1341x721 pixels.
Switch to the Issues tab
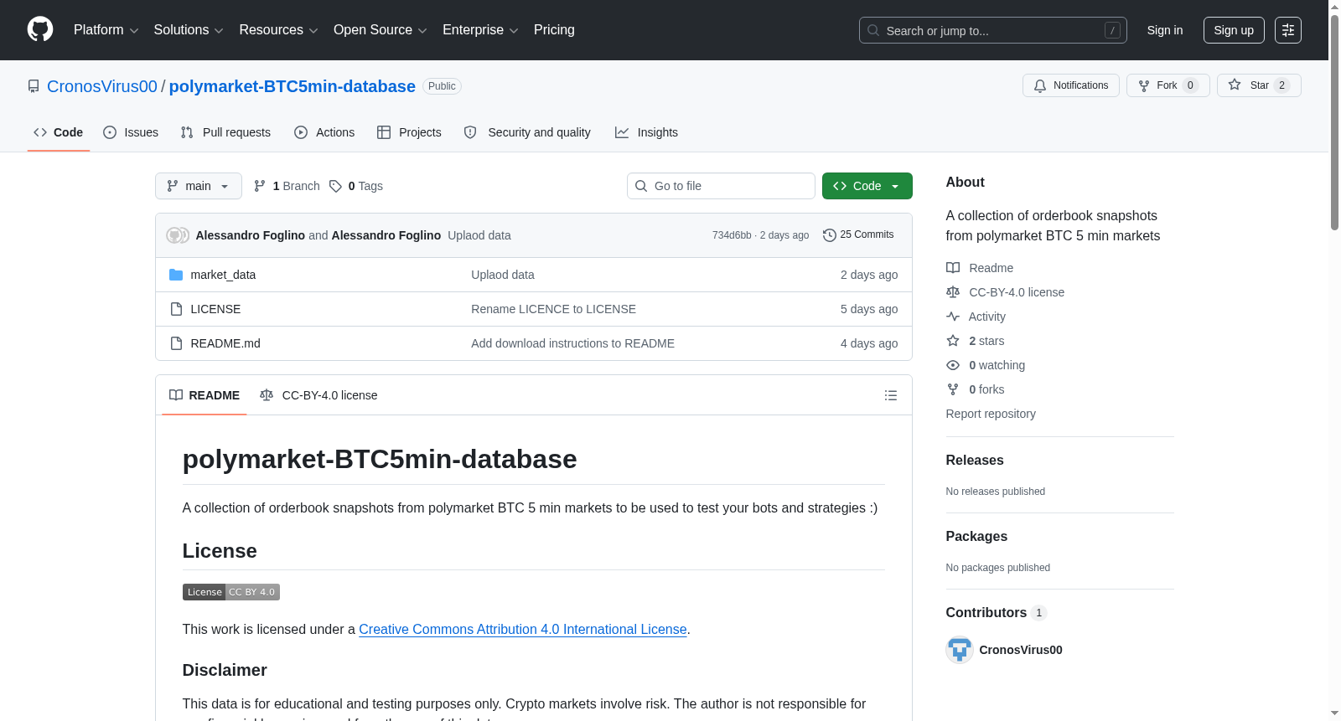coord(131,132)
